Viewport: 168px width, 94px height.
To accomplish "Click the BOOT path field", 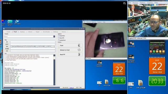I will click(33, 44).
